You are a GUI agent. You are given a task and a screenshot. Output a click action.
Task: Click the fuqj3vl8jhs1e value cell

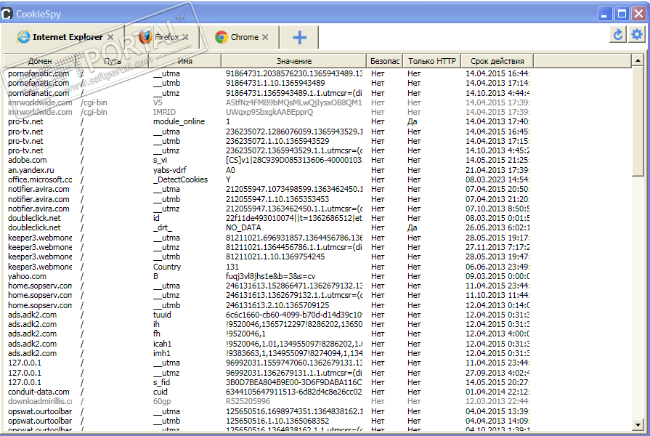point(270,276)
